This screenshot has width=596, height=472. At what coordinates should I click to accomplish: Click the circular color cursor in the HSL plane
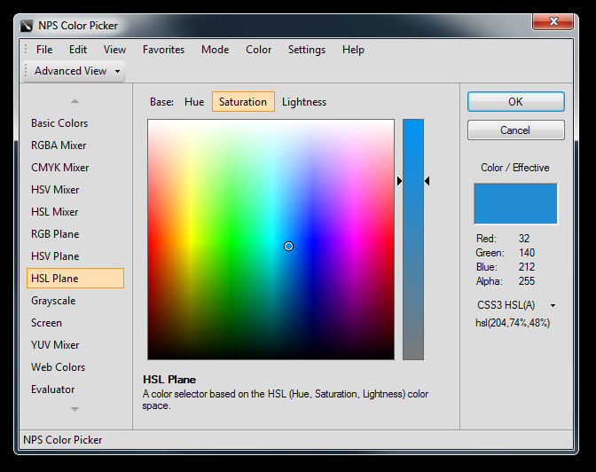[x=288, y=247]
